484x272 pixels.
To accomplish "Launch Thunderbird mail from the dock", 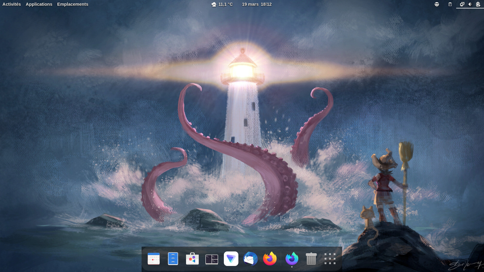I will 250,259.
